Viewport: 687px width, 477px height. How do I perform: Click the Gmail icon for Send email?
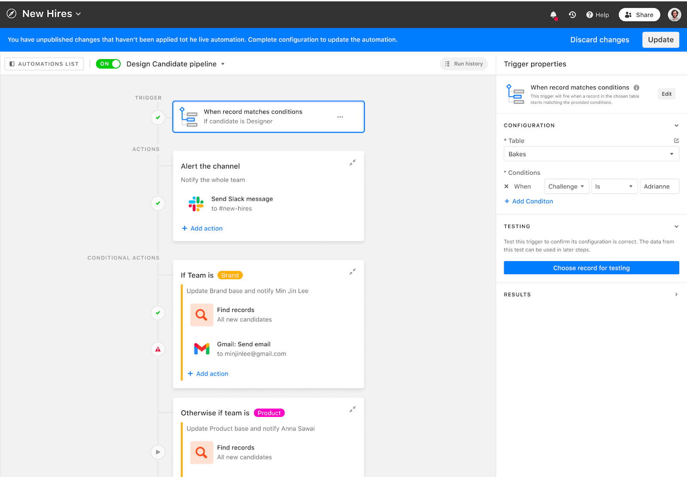pos(202,349)
